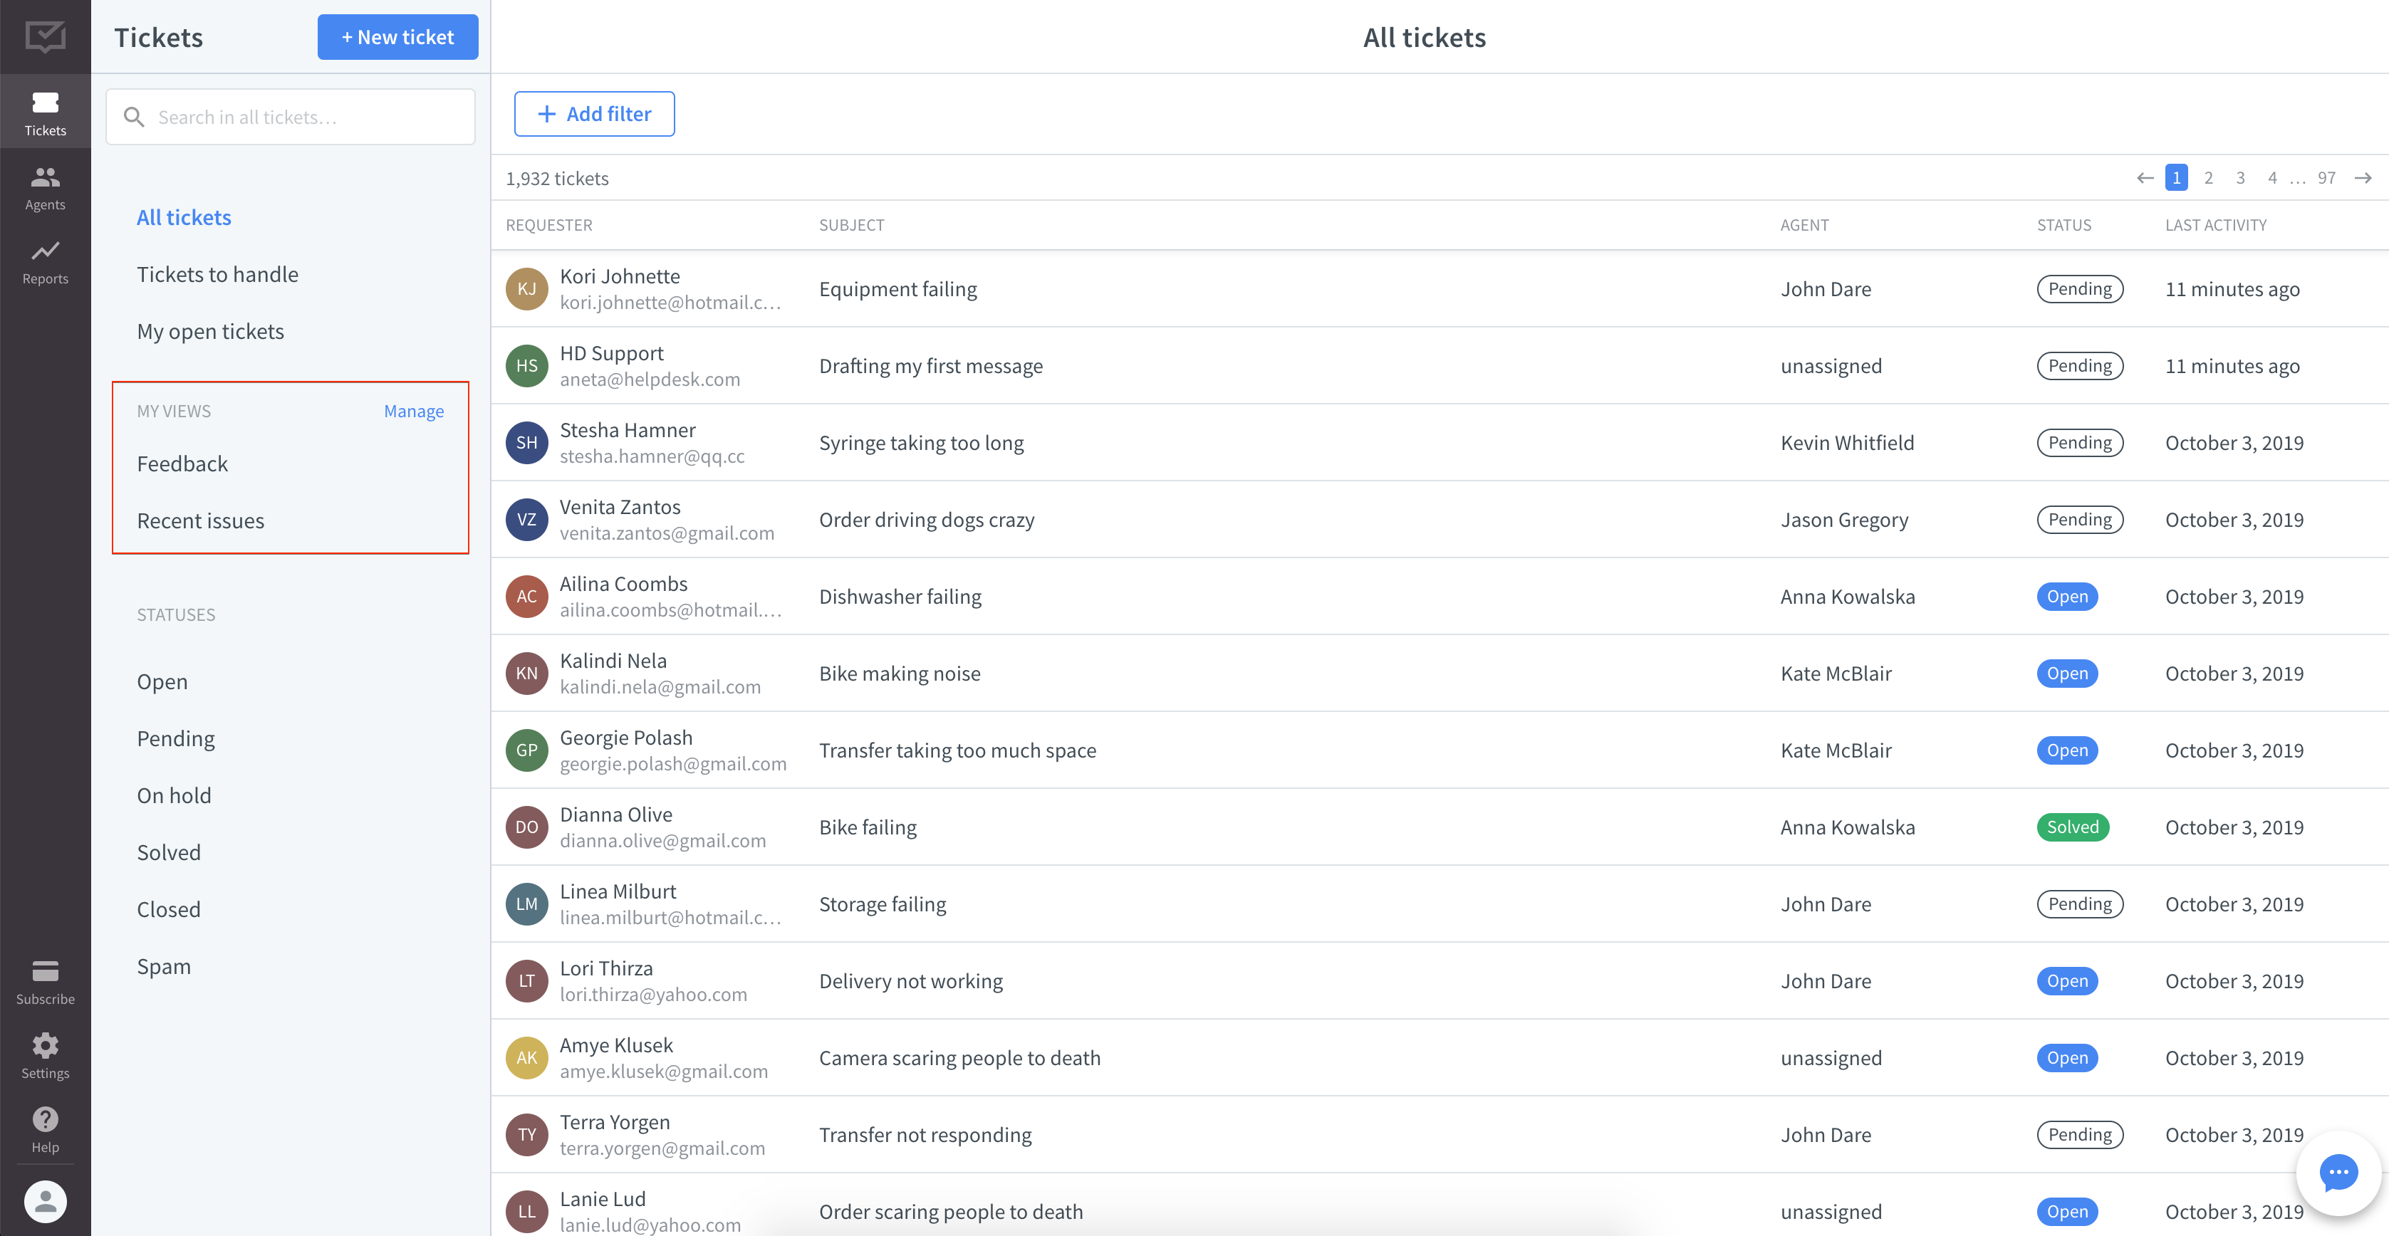
Task: Select the Pending status filter
Action: tap(175, 738)
